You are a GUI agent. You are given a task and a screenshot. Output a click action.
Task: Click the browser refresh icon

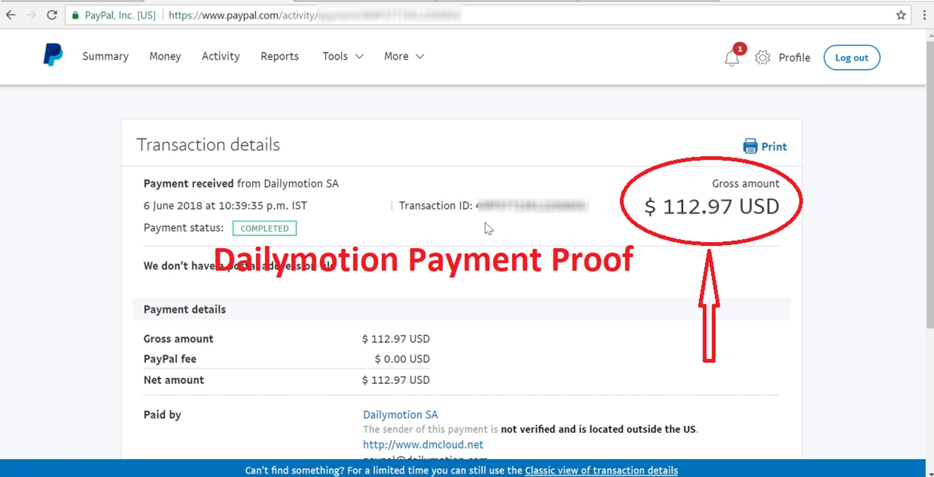pyautogui.click(x=51, y=16)
